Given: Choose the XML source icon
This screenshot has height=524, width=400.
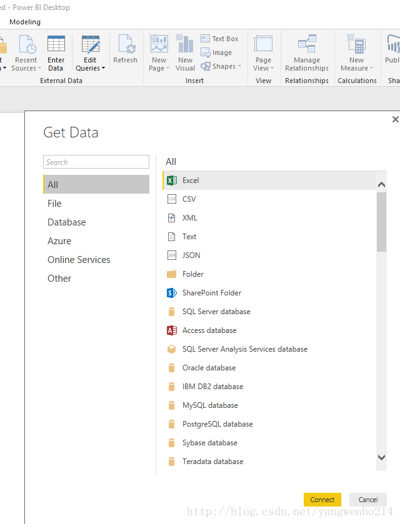Looking at the screenshot, I should coord(172,218).
